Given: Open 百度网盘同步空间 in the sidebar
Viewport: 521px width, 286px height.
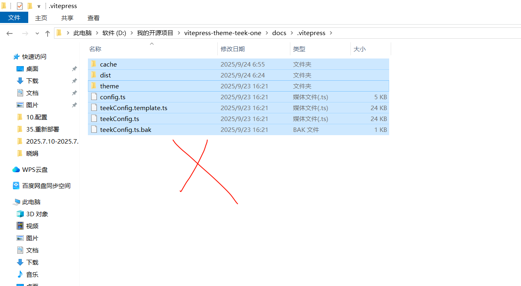Looking at the screenshot, I should click(46, 186).
